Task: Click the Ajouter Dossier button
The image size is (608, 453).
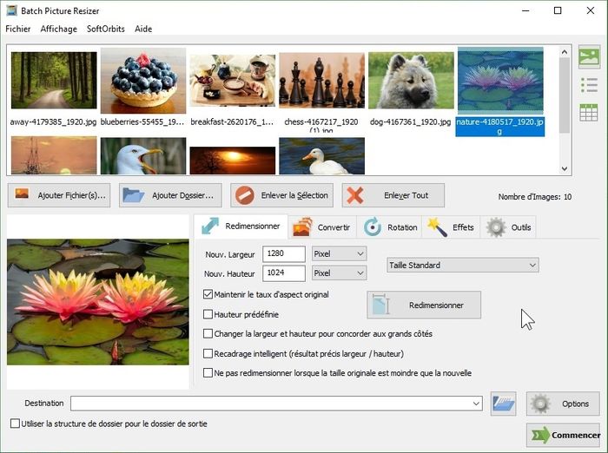Action: (170, 195)
